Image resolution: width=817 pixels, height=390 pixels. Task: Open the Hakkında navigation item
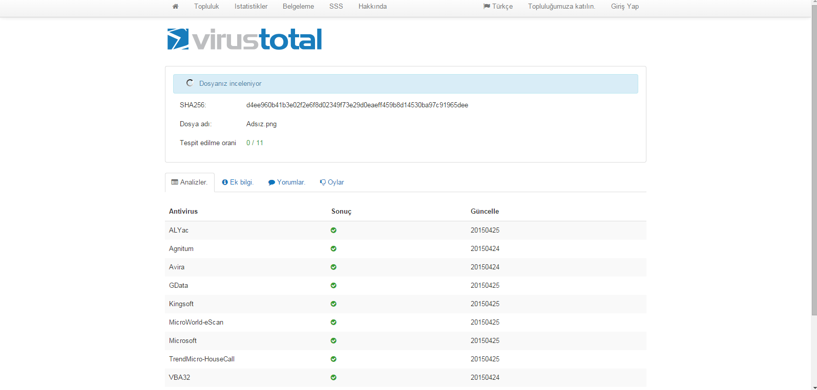pos(372,7)
